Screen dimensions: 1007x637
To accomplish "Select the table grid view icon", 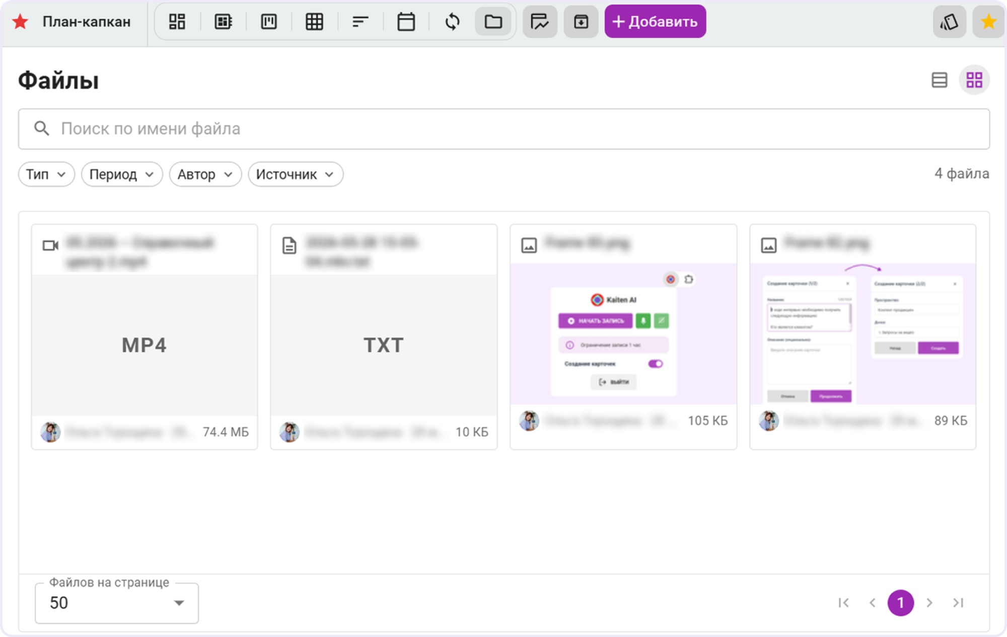I will [x=314, y=22].
